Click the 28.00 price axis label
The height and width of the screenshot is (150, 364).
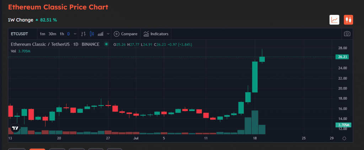click(x=342, y=48)
